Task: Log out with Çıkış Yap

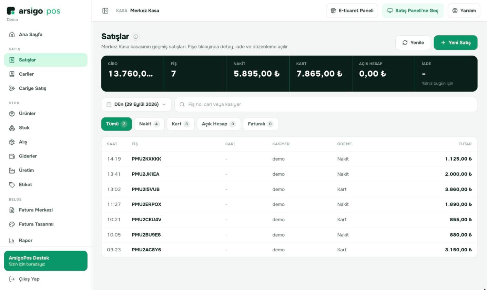Action: click(x=46, y=279)
